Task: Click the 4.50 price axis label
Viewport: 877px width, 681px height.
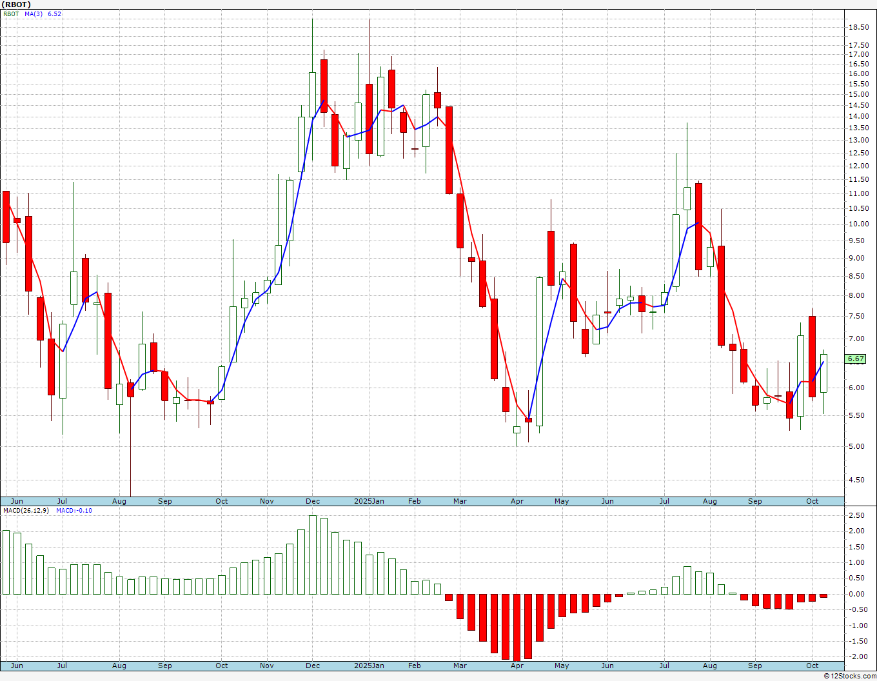Action: click(858, 480)
